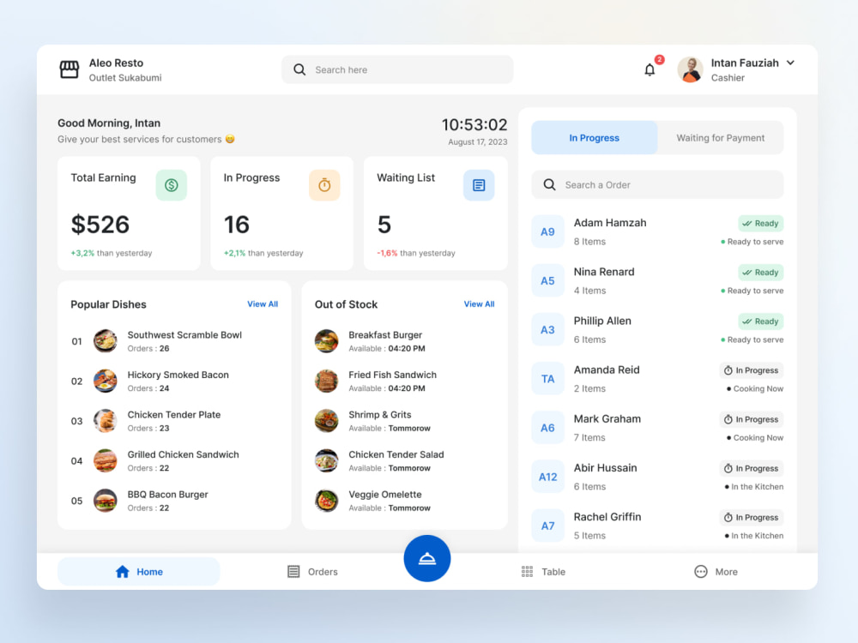Select table badge A3 for Phillip Allen
The image size is (858, 643).
pos(547,330)
